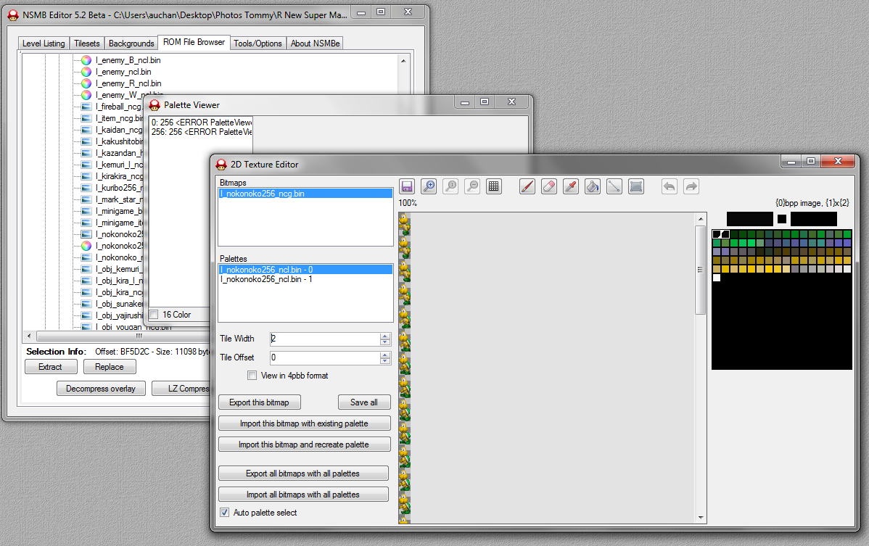This screenshot has width=869, height=546.
Task: Decrease Tile Offset with the down arrow
Action: click(x=385, y=361)
